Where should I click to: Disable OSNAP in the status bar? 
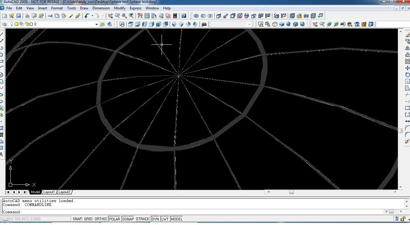point(128,219)
